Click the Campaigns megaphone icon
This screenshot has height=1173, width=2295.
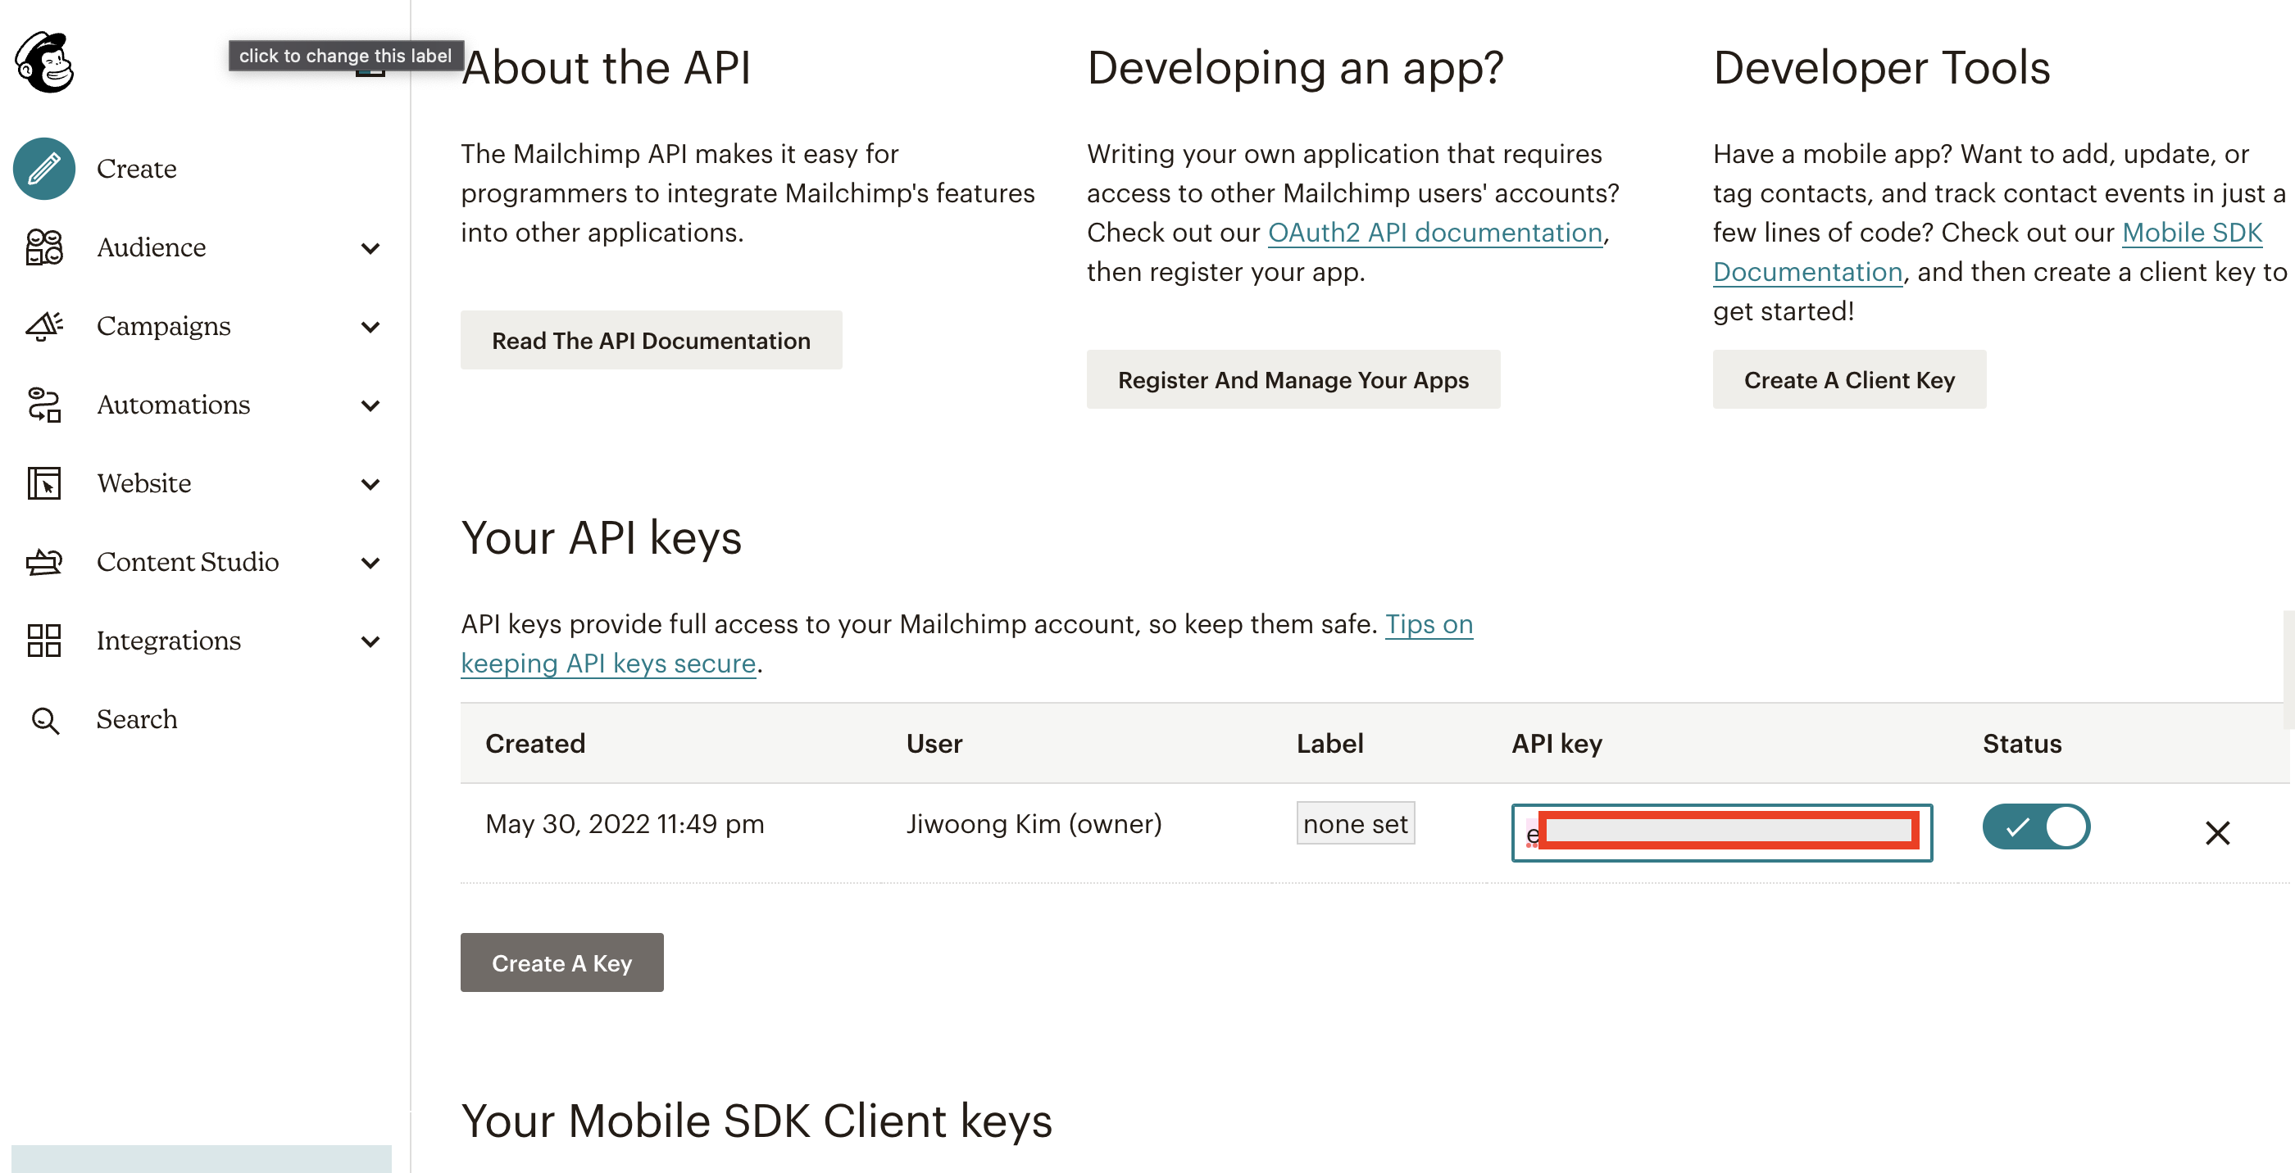coord(44,326)
